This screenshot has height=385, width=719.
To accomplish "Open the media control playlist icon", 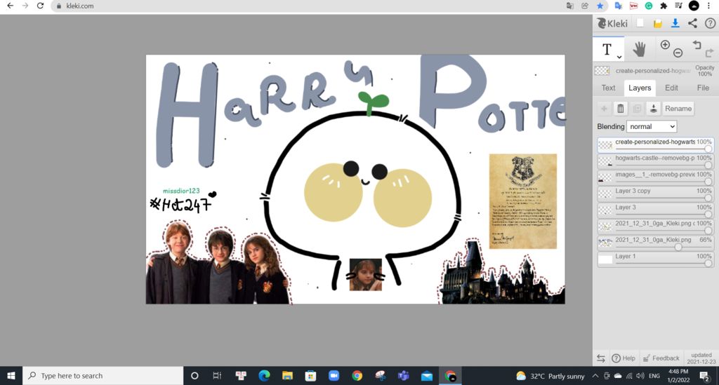I will tap(679, 6).
